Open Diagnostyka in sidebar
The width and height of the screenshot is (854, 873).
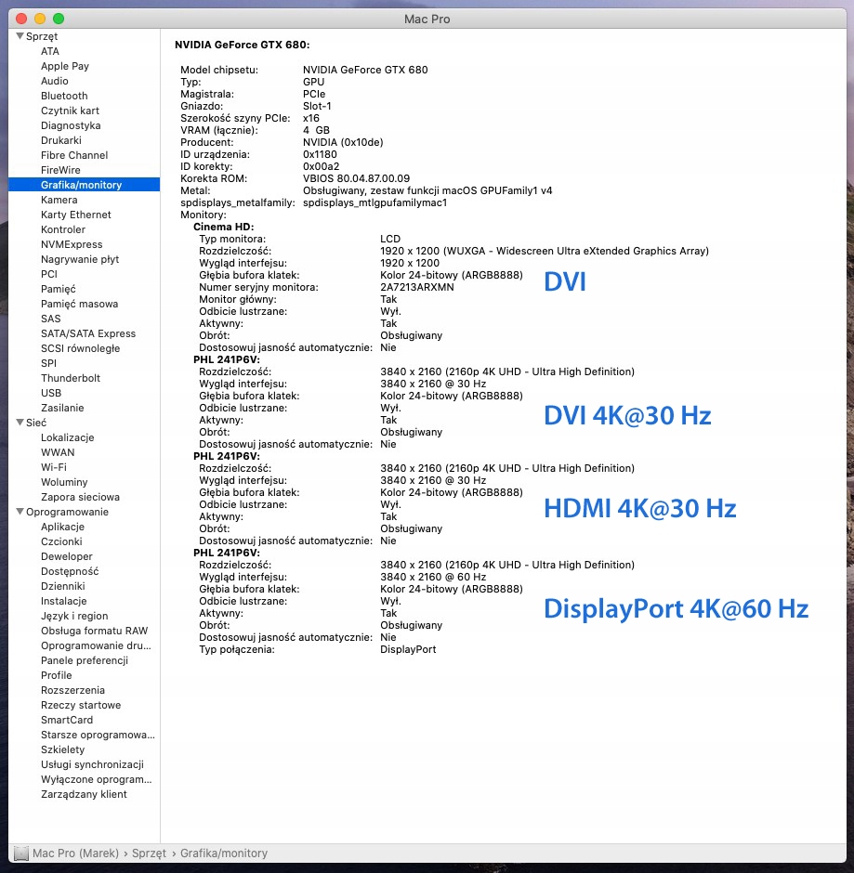click(71, 125)
